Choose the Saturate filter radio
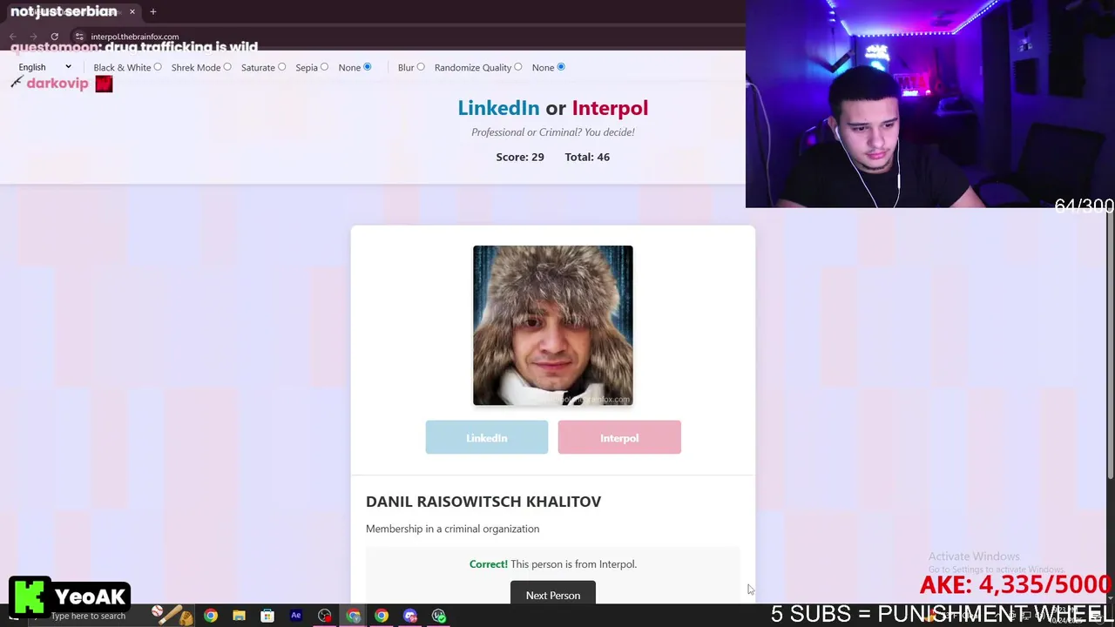This screenshot has height=627, width=1115. tap(281, 67)
